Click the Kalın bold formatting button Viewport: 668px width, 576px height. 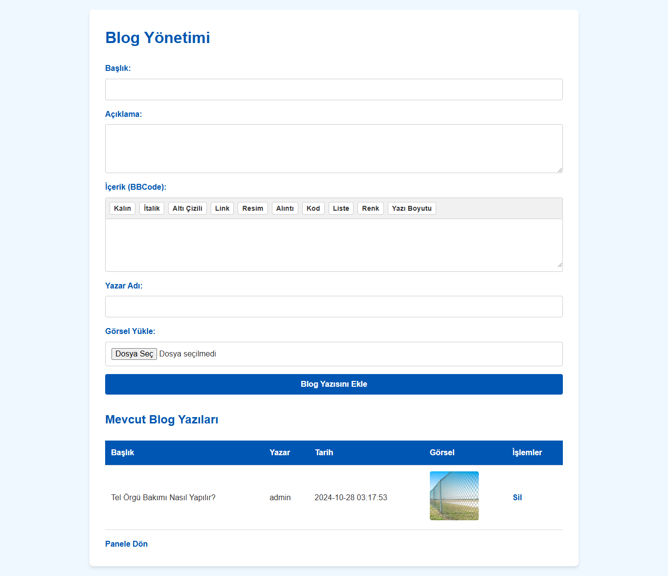[122, 208]
